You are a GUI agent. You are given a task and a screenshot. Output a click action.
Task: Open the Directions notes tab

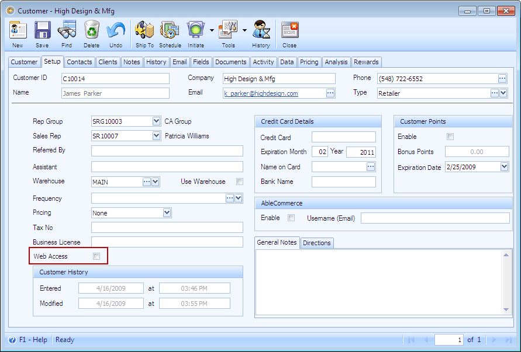coord(317,243)
